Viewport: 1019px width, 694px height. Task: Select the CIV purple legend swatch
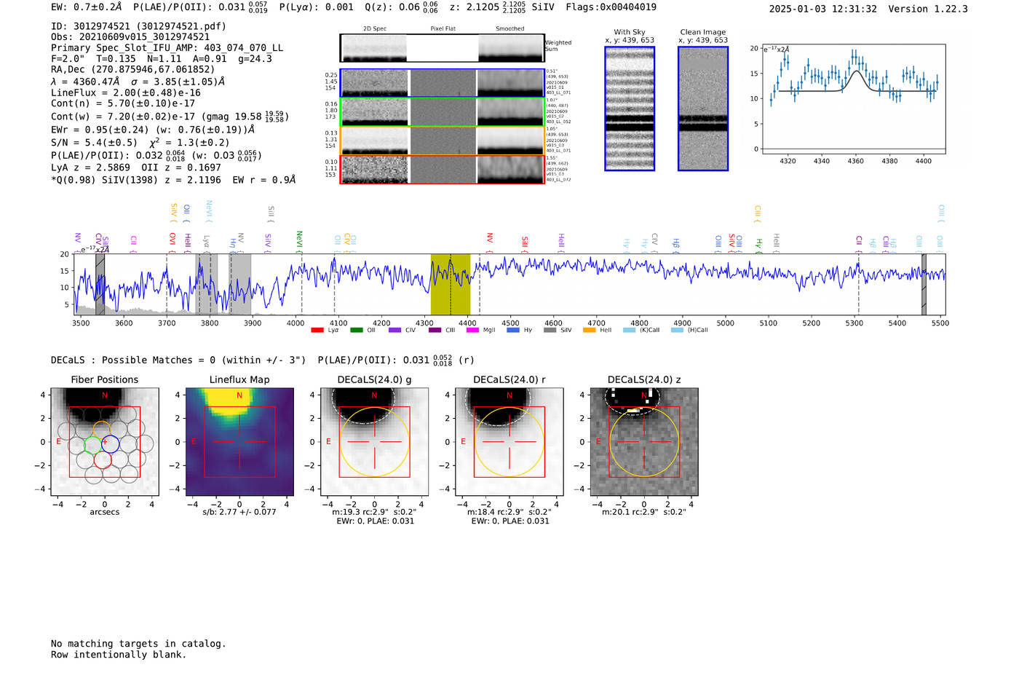coord(395,330)
